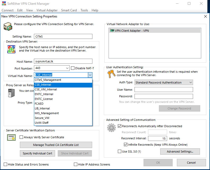Open the Virtual Adapter menu
Image resolution: width=210 pixels, height=170 pixels.
(x=47, y=10)
